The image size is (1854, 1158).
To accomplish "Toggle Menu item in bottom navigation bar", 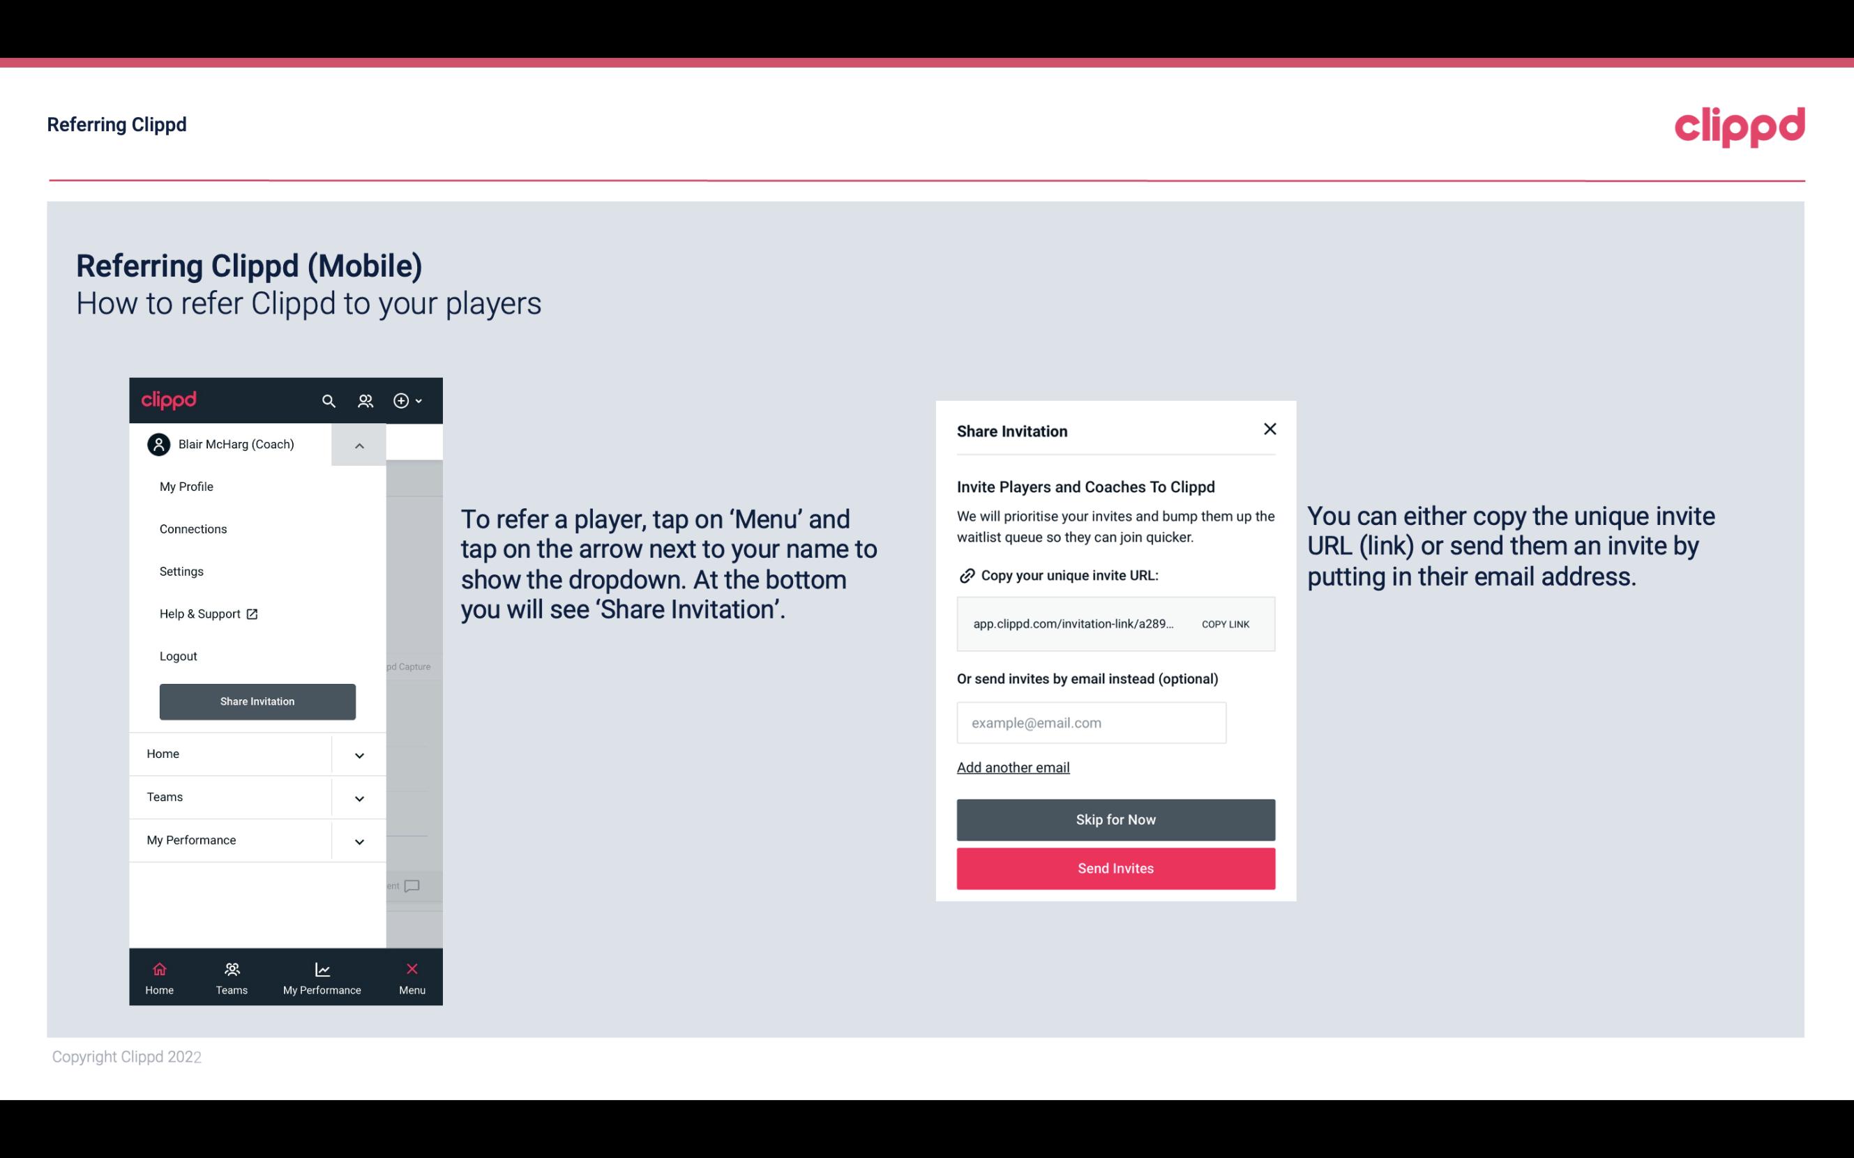I will coord(411,977).
